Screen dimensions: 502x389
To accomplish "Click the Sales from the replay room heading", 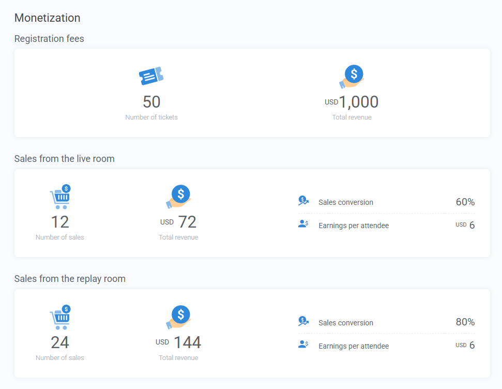I will pos(70,278).
